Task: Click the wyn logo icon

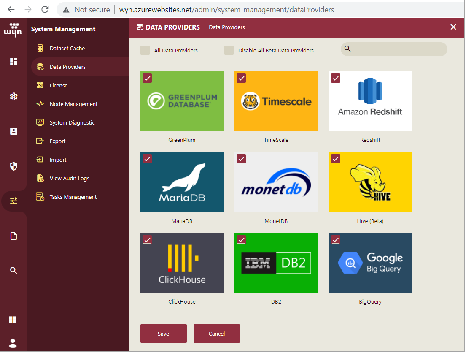Action: (13, 30)
